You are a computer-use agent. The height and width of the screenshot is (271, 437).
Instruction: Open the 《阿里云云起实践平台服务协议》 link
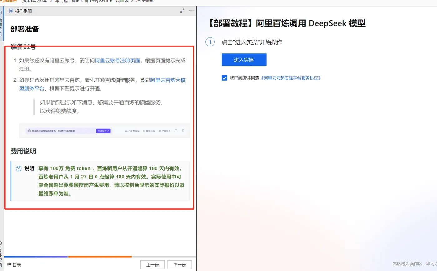point(291,78)
